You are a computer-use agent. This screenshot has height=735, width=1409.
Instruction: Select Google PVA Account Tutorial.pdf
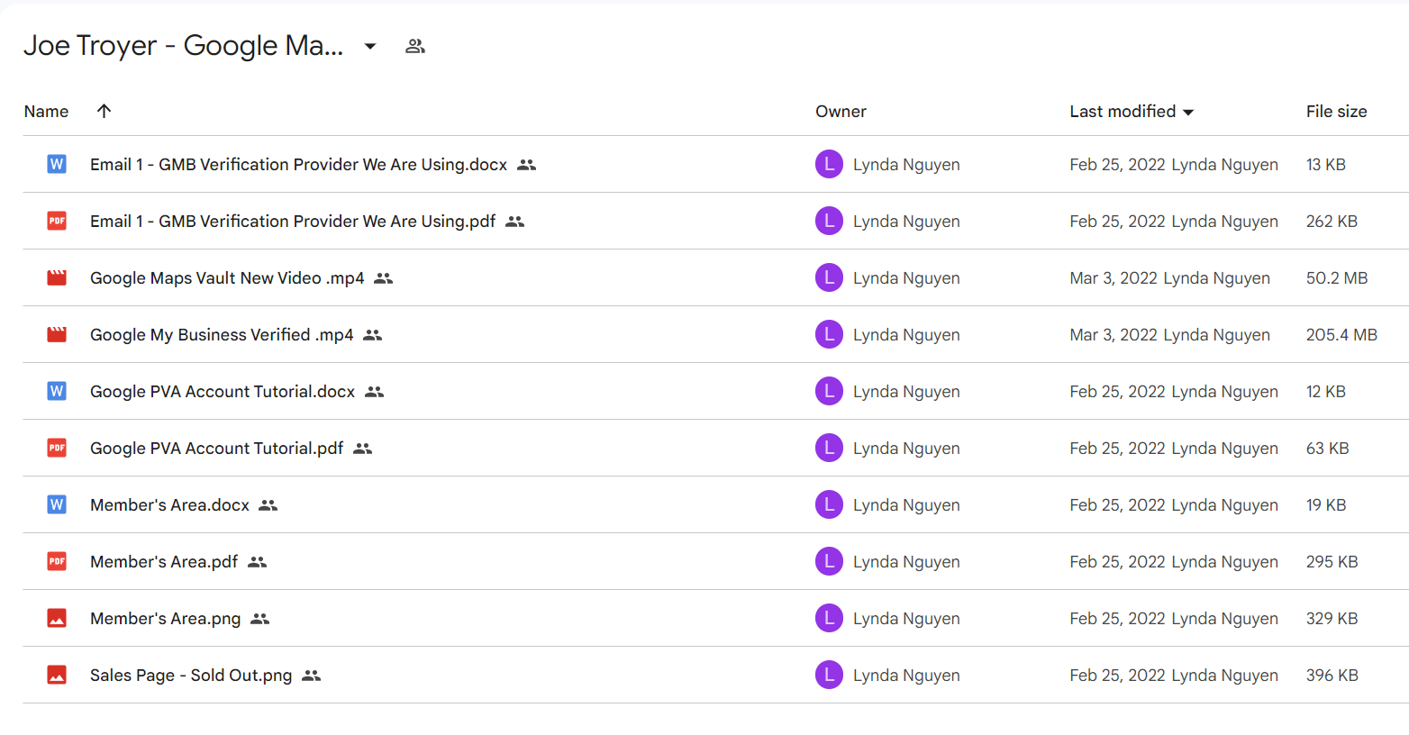216,449
